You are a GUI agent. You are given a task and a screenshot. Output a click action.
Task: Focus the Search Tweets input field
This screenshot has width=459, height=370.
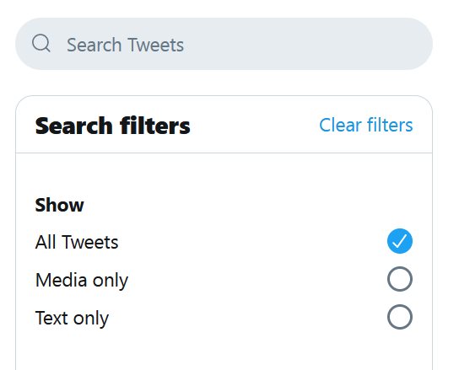coord(224,44)
